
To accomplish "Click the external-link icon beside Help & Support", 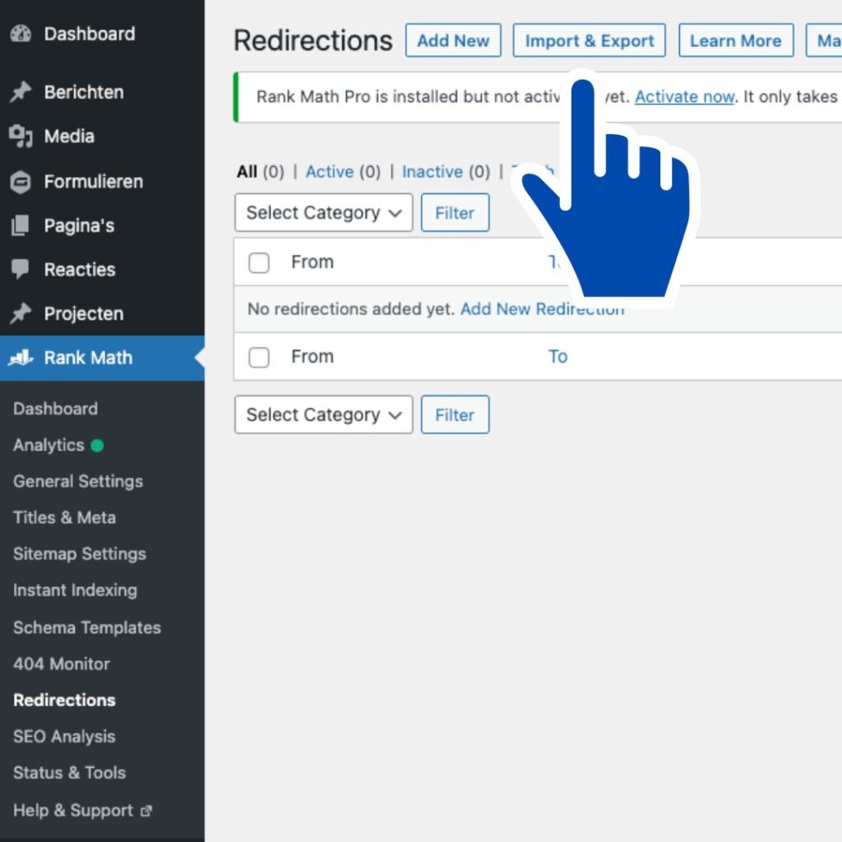I will [x=146, y=810].
